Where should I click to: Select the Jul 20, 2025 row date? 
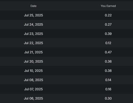coord(34,62)
